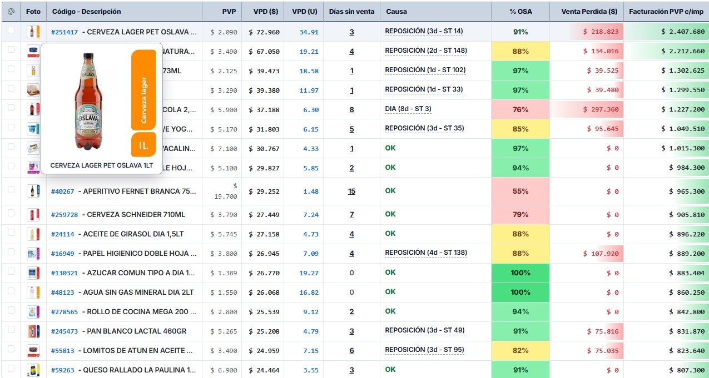Open product code #251417
The width and height of the screenshot is (709, 378).
65,32
